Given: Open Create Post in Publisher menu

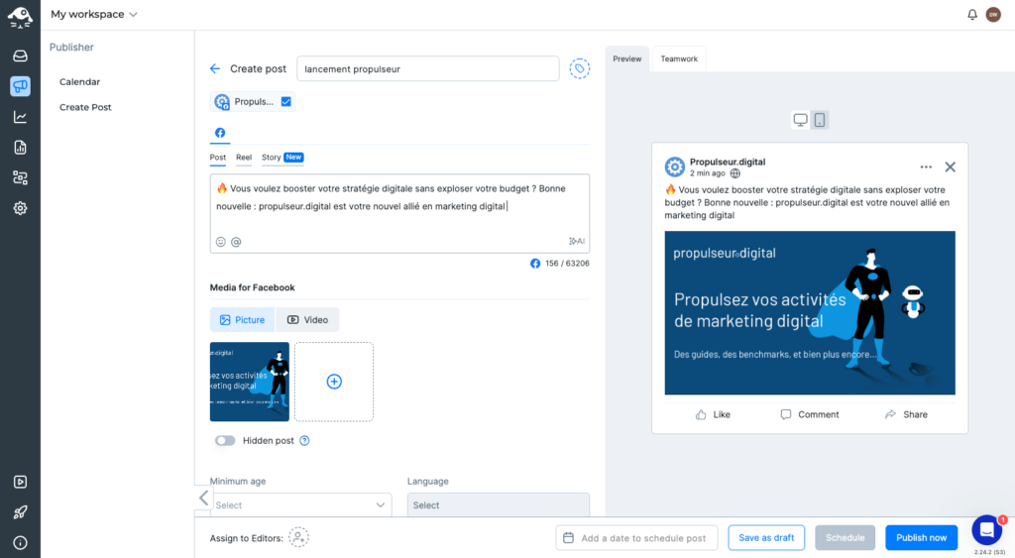Looking at the screenshot, I should (x=85, y=107).
